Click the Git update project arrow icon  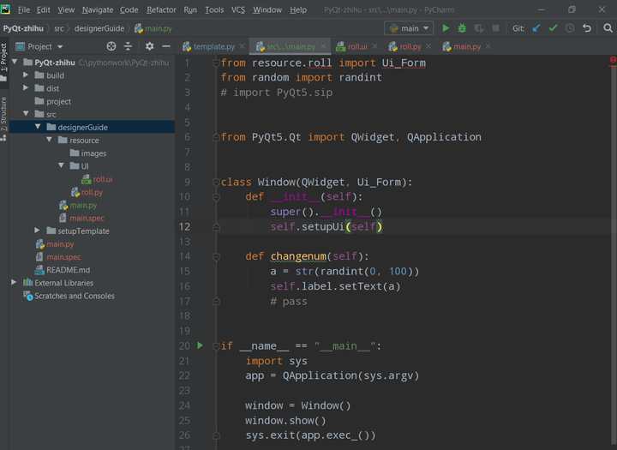coord(536,28)
